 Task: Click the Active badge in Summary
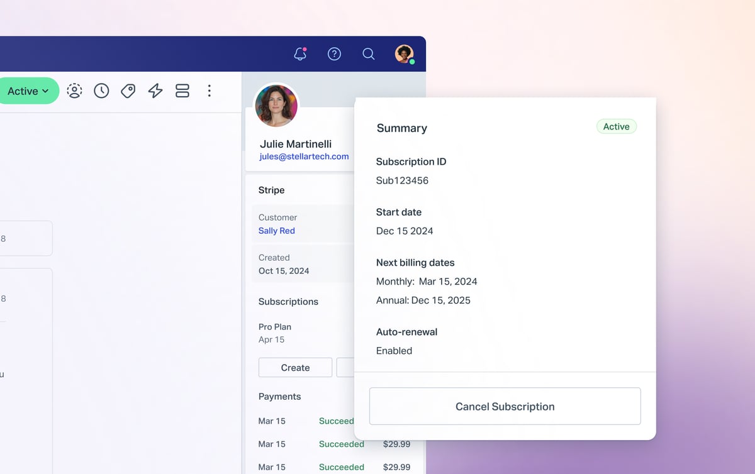[x=616, y=127]
